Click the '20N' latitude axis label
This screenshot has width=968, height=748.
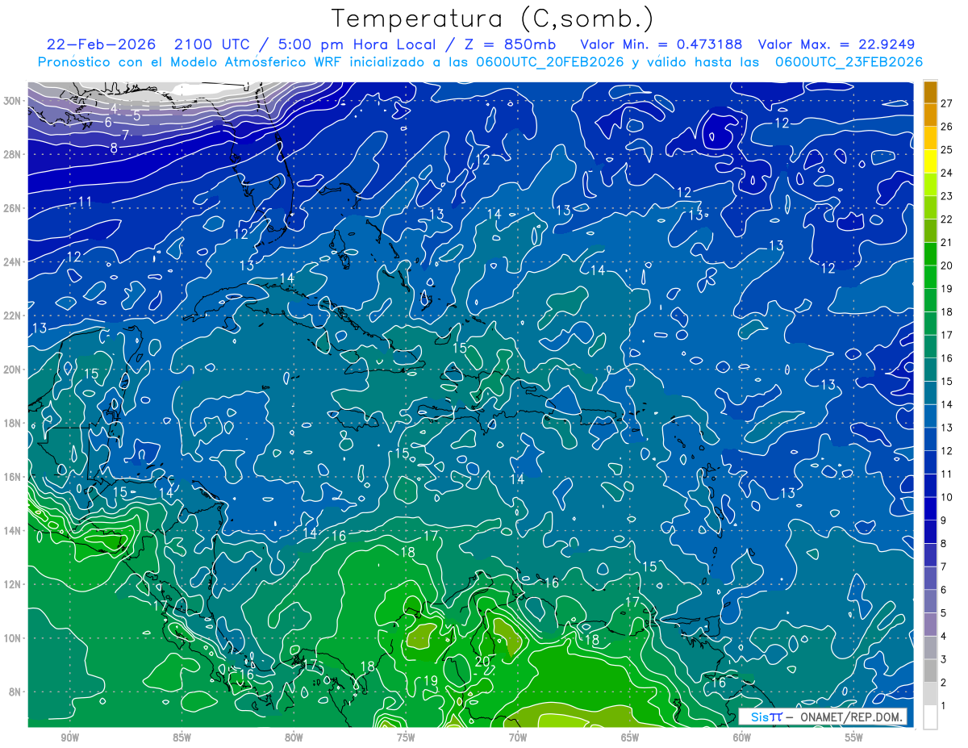[x=13, y=370]
